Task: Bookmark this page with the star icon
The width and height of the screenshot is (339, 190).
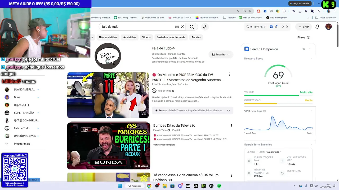Action: pos(250,11)
